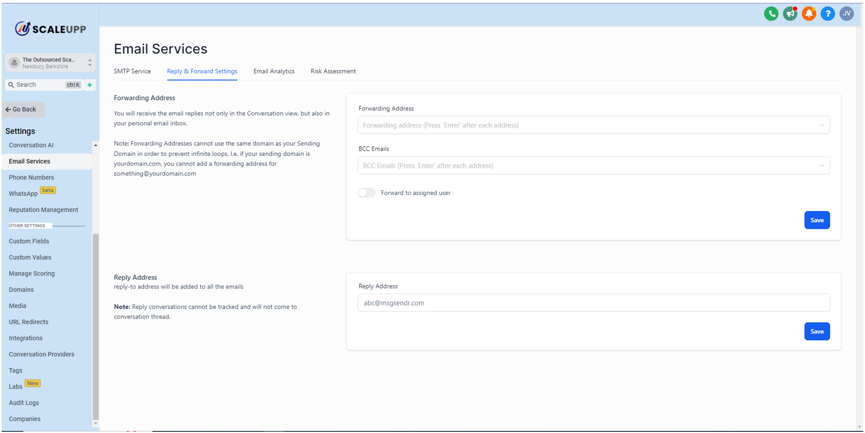Screen dimensions: 865x433
Task: Click the sidebar scrollbar thumb
Action: (x=96, y=327)
